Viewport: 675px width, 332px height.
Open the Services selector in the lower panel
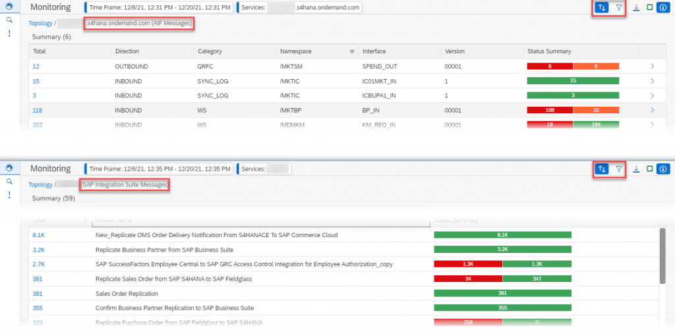point(264,169)
